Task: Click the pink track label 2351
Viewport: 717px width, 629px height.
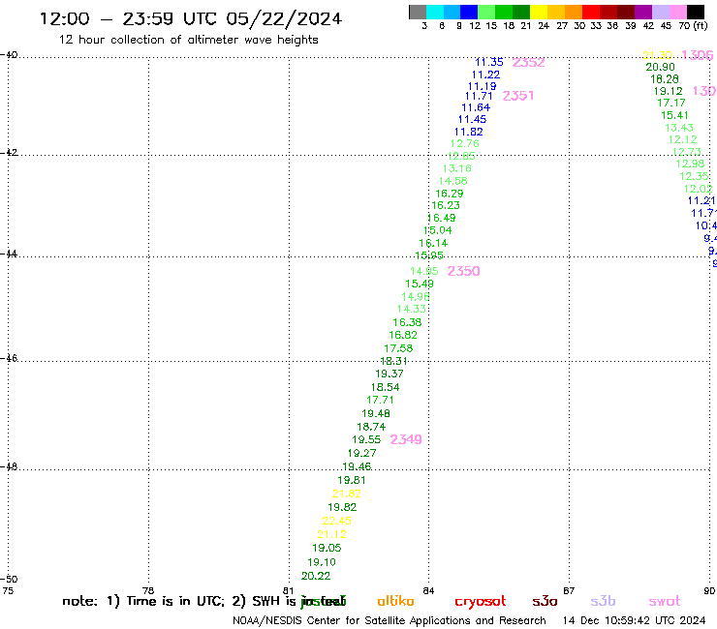Action: click(x=518, y=96)
